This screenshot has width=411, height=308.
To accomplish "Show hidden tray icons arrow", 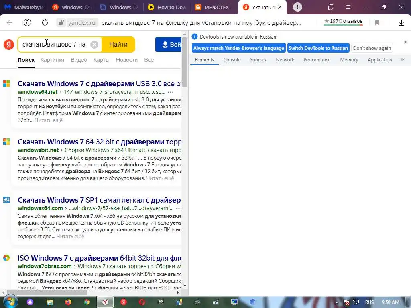I will pyautogui.click(x=337, y=302).
